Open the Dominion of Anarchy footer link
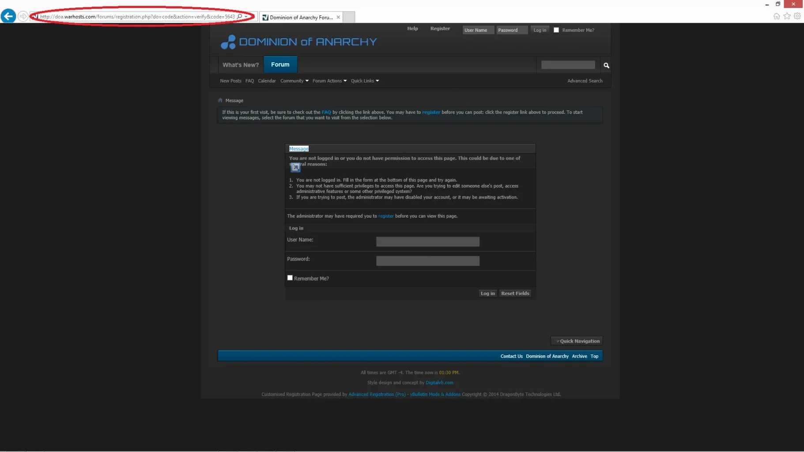Image resolution: width=804 pixels, height=452 pixels. (x=547, y=356)
